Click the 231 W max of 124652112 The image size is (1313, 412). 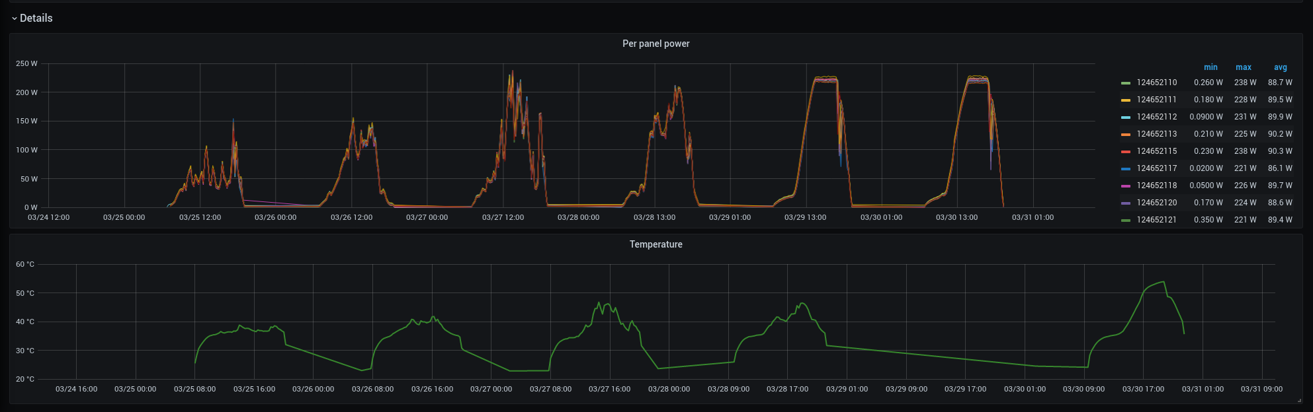click(1245, 117)
